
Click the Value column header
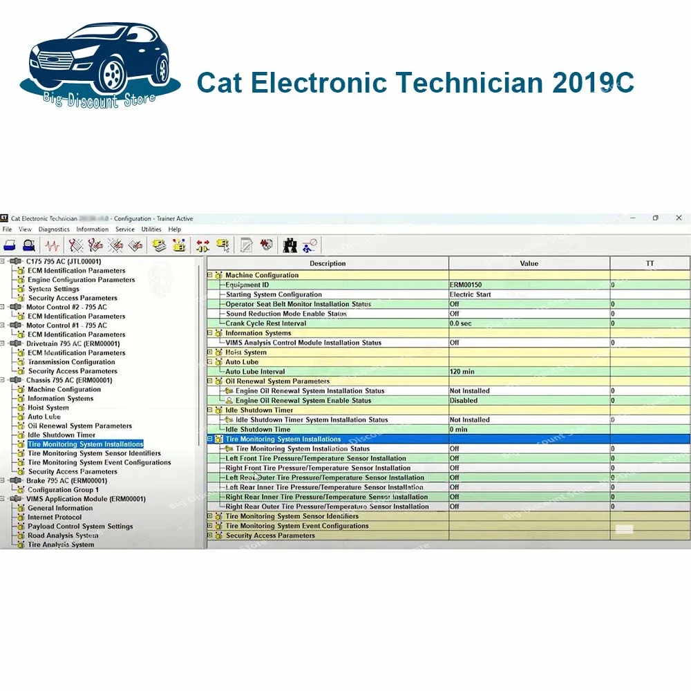(x=529, y=263)
